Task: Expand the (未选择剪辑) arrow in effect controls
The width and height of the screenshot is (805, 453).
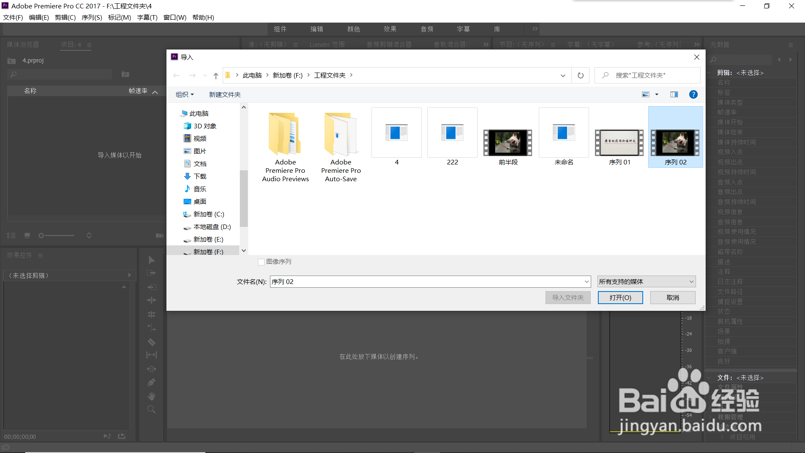Action: click(130, 275)
